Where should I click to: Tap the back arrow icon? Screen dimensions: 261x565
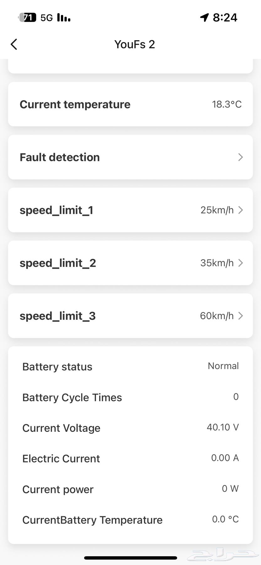[x=14, y=45]
